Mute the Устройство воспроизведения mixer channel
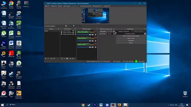 pos(93,47)
